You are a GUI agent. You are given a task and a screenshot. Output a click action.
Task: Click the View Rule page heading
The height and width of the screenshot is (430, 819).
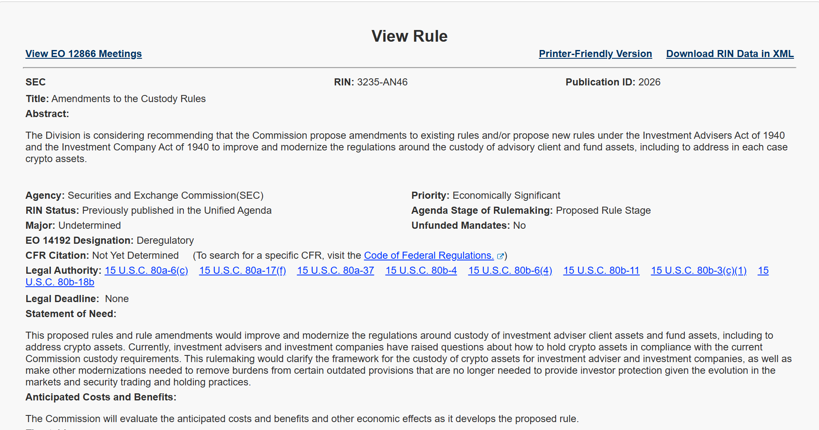[x=409, y=36]
